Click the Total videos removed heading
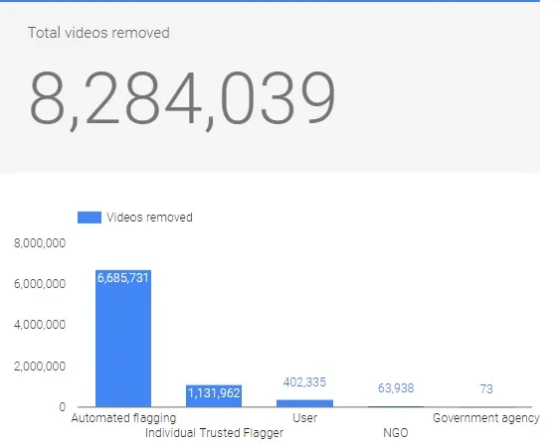This screenshot has width=560, height=446. [x=98, y=33]
